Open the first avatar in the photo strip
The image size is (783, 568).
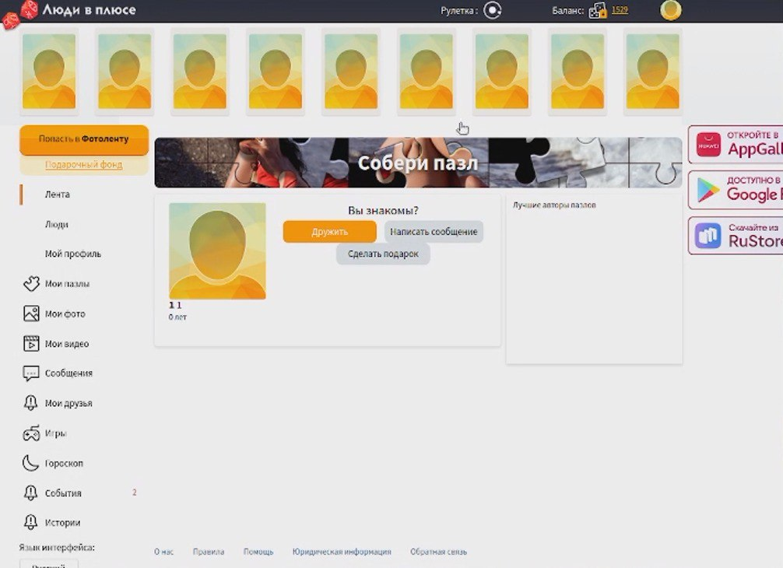coord(49,72)
